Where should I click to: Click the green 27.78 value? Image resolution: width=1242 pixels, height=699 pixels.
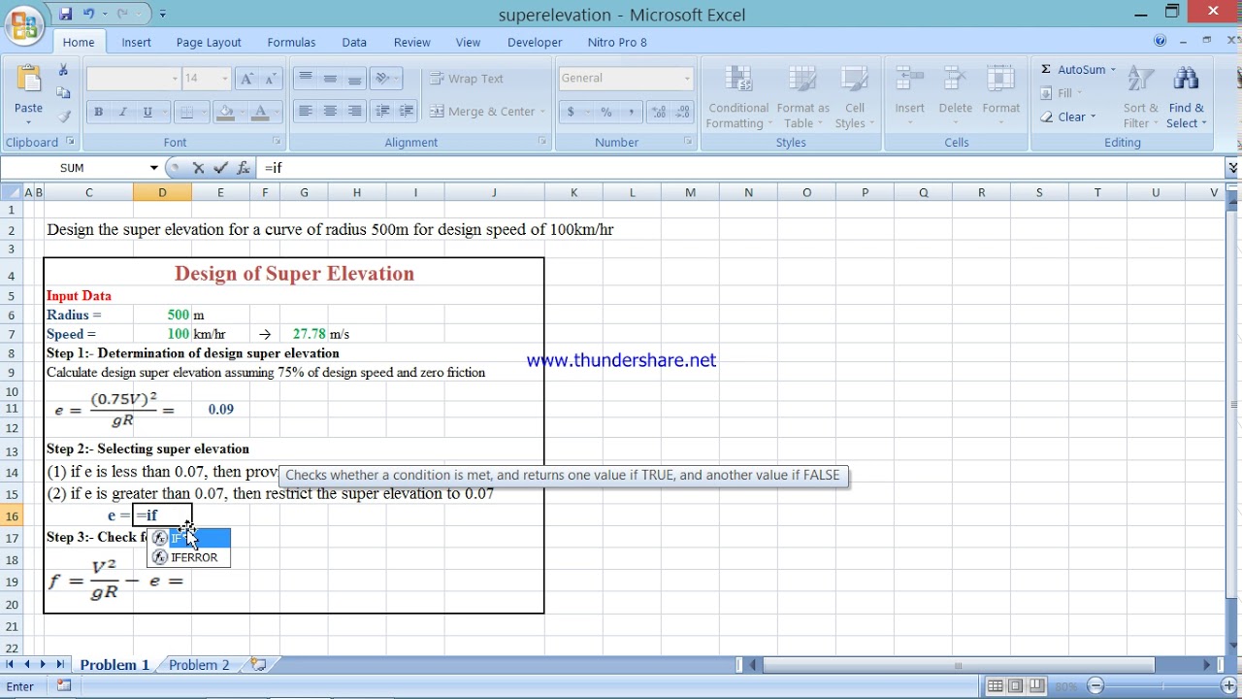click(x=309, y=334)
